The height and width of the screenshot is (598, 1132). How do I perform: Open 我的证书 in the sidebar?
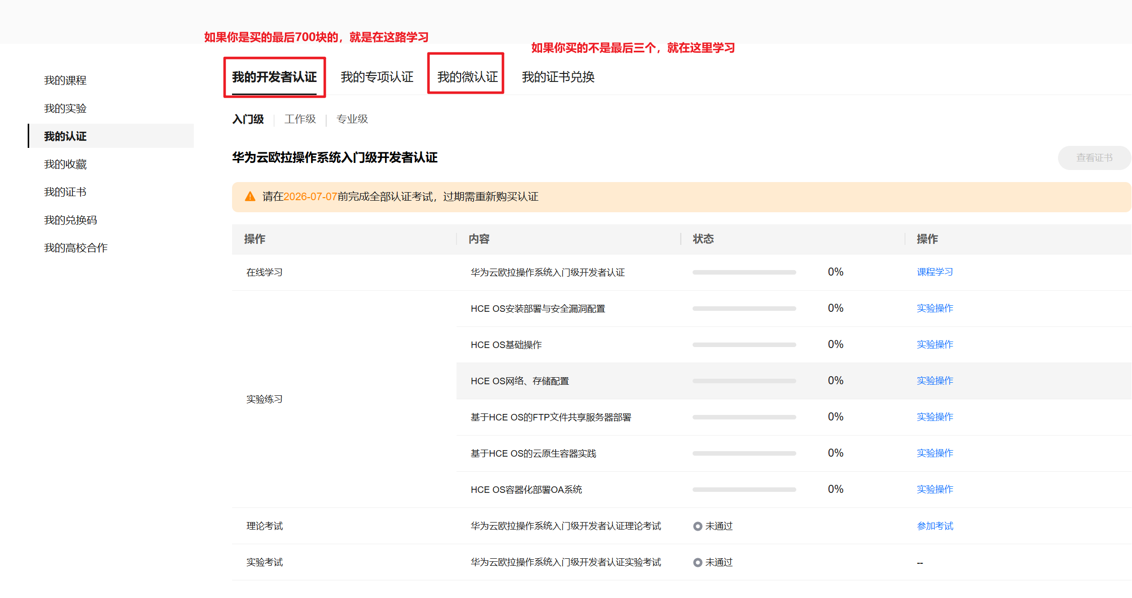[x=65, y=192]
